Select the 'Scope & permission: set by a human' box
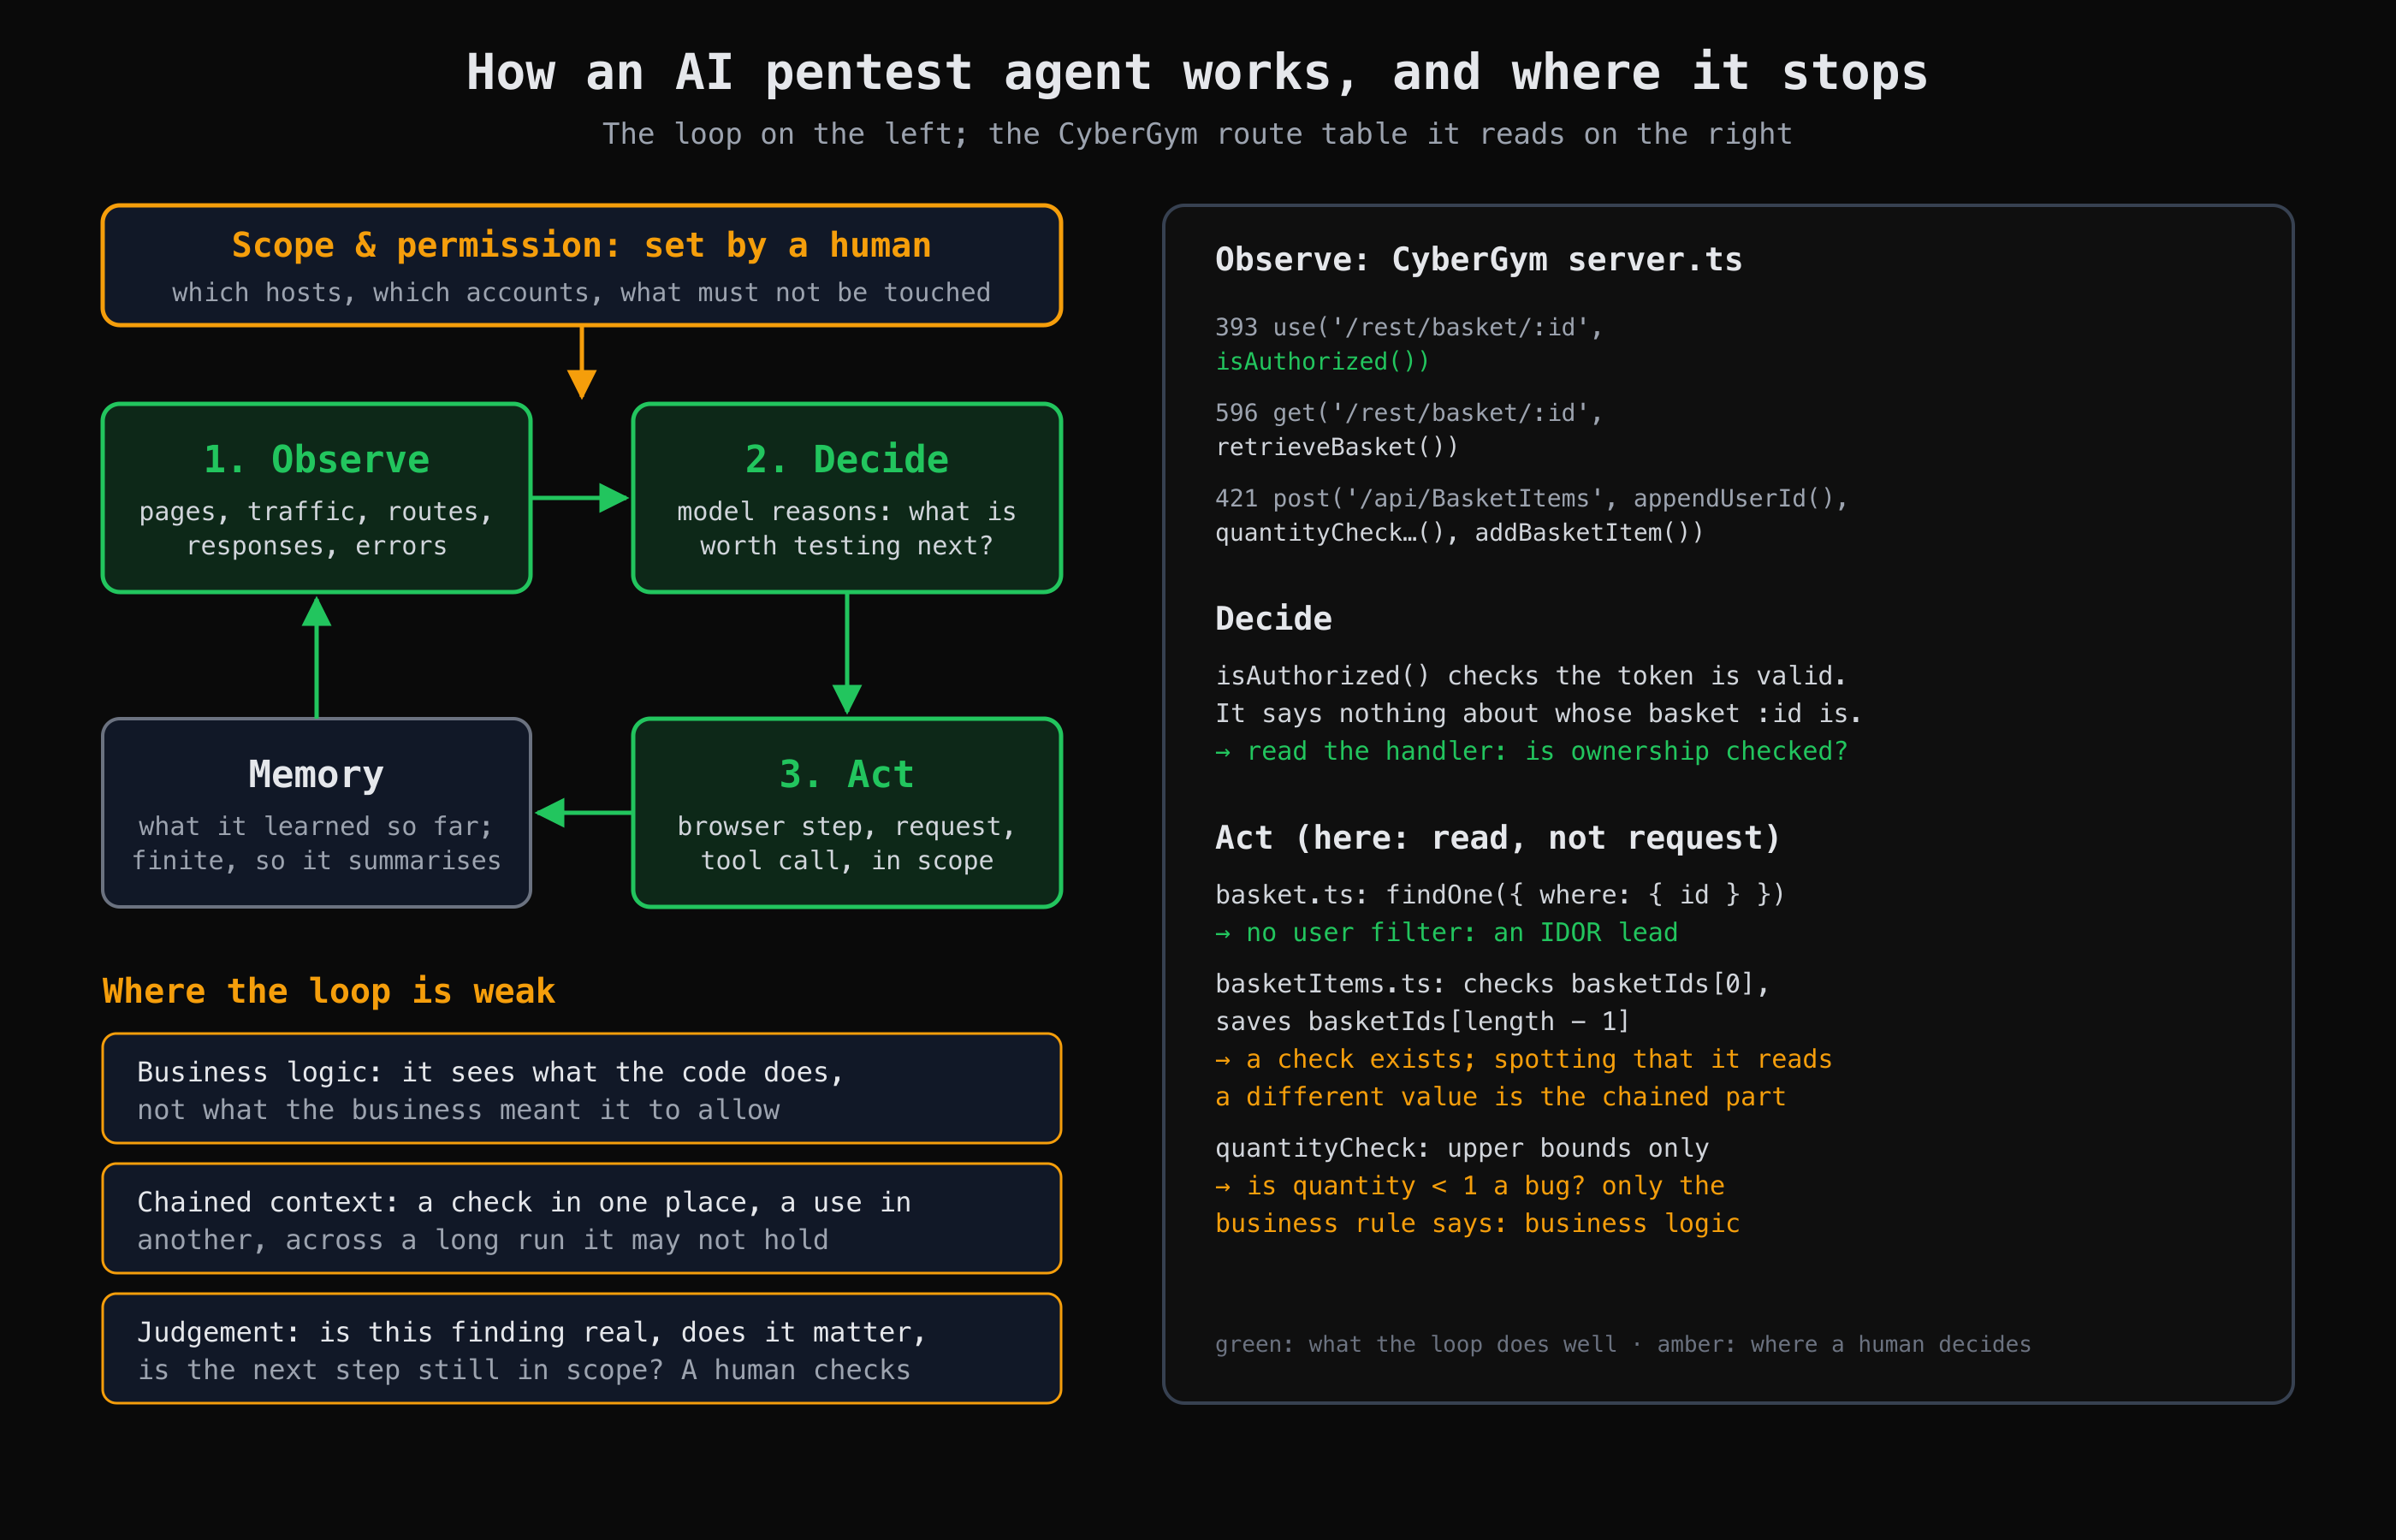Viewport: 2396px width, 1540px height. (582, 265)
